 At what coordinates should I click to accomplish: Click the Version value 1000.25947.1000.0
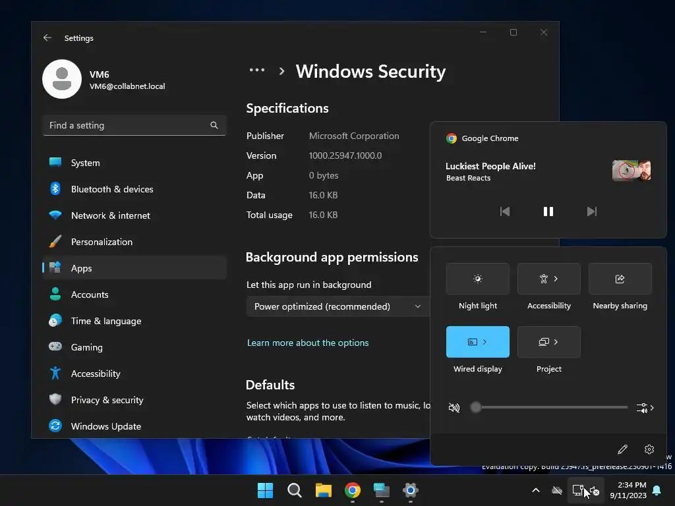tap(345, 155)
